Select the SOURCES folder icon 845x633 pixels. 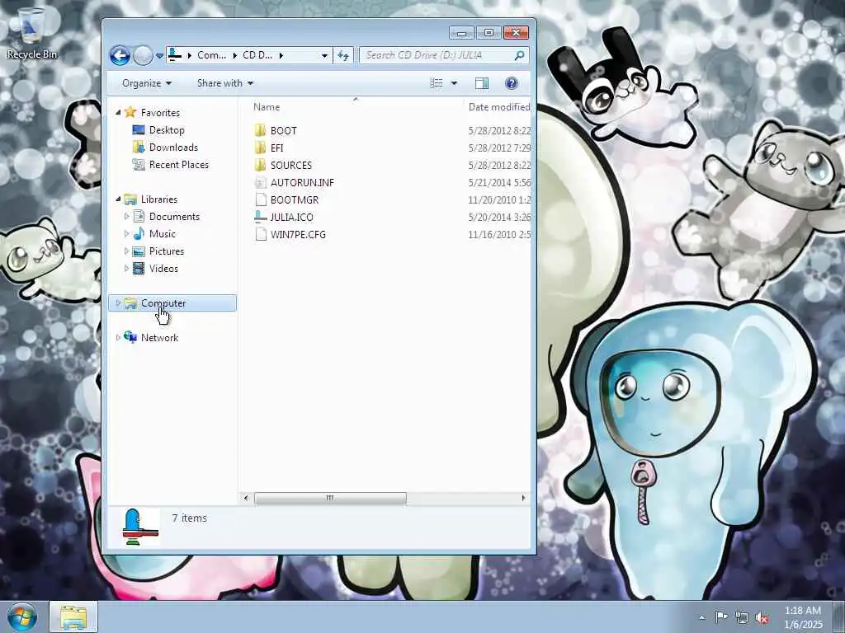pos(260,165)
